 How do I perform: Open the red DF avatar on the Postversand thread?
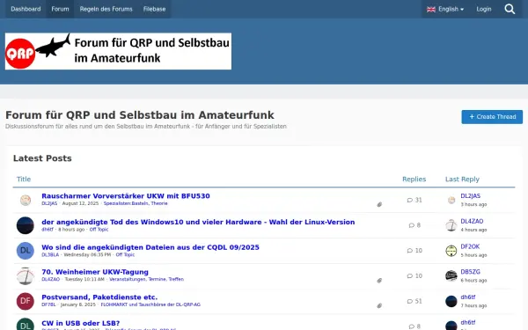tap(26, 301)
